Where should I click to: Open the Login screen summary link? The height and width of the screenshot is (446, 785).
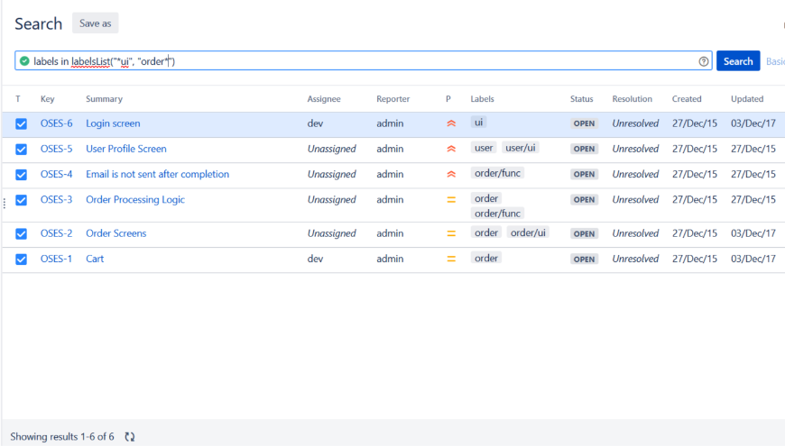113,123
